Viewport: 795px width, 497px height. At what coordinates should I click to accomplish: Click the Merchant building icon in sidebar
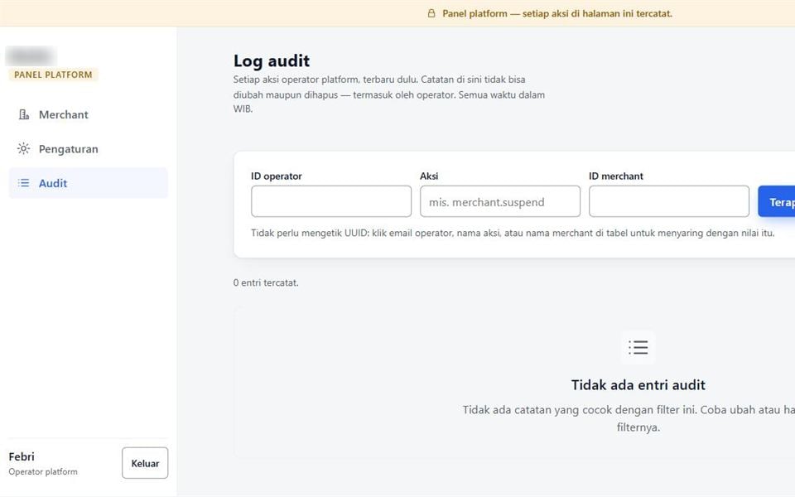[23, 114]
